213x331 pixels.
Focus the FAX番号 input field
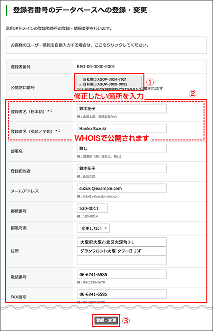(x=122, y=294)
